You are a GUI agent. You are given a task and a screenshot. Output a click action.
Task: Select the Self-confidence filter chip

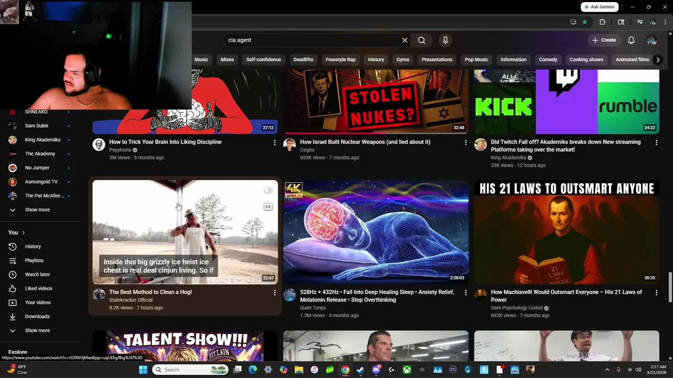(263, 60)
